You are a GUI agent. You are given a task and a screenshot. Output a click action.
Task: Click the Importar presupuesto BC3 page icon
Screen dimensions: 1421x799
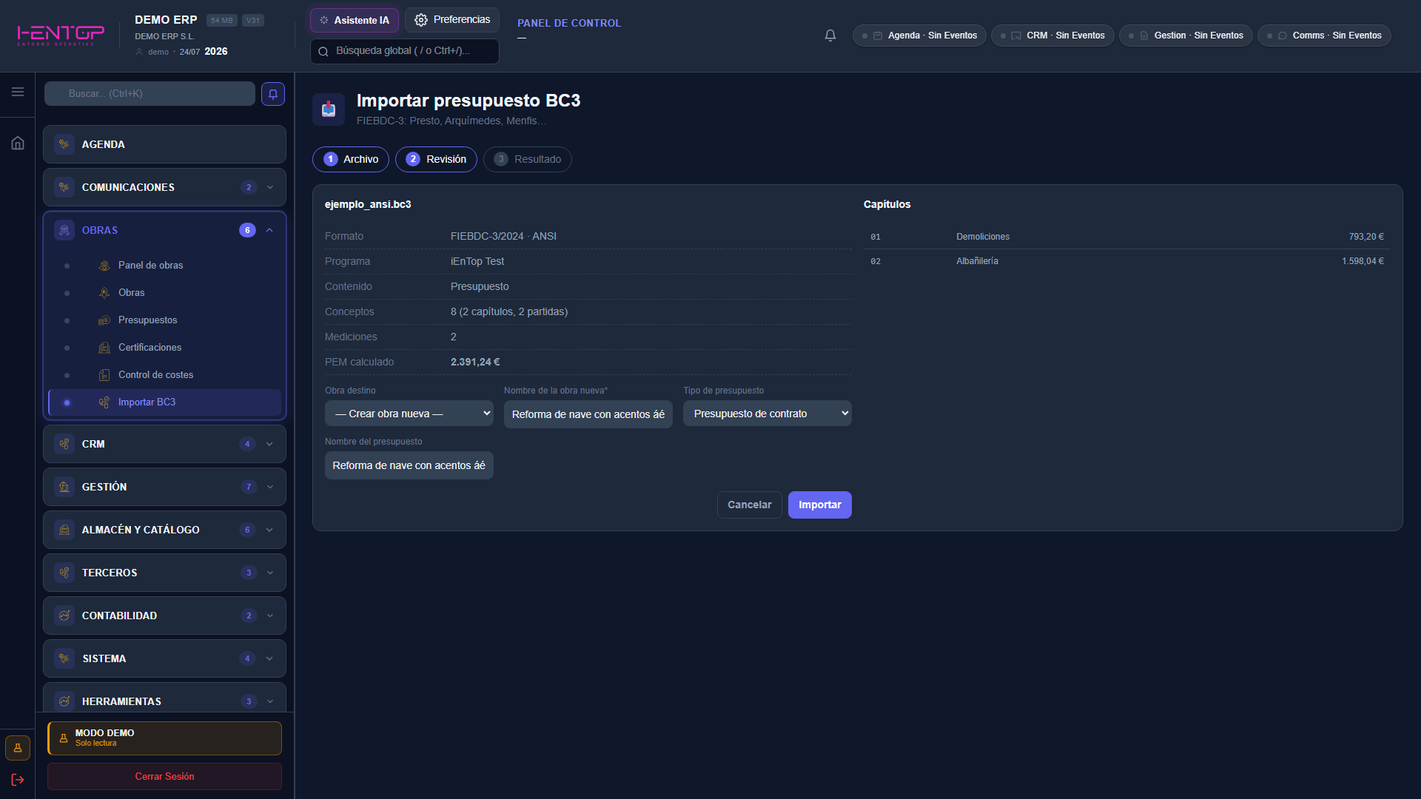click(x=329, y=109)
